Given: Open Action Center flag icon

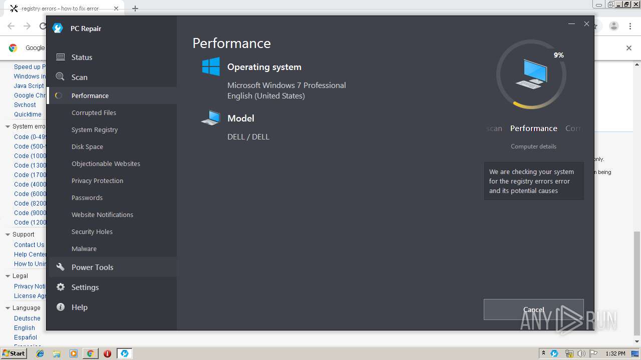Looking at the screenshot, I should click(x=593, y=353).
